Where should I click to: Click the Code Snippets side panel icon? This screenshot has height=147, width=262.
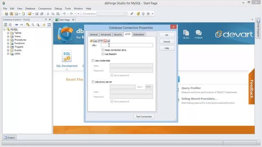pos(258,28)
